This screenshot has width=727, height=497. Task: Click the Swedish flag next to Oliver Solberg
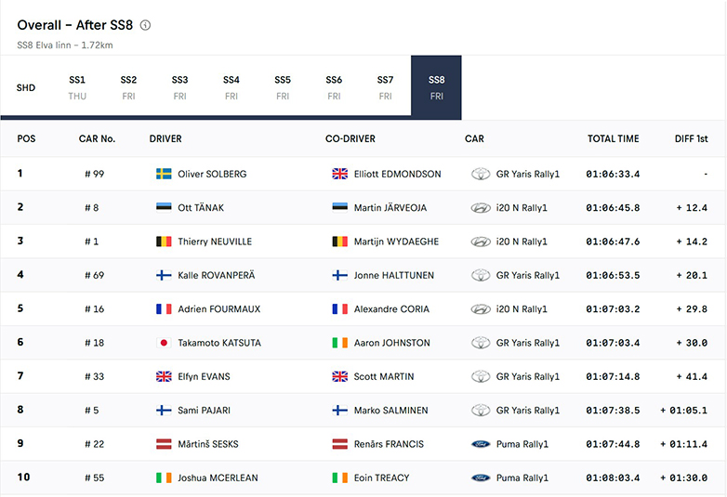point(164,174)
